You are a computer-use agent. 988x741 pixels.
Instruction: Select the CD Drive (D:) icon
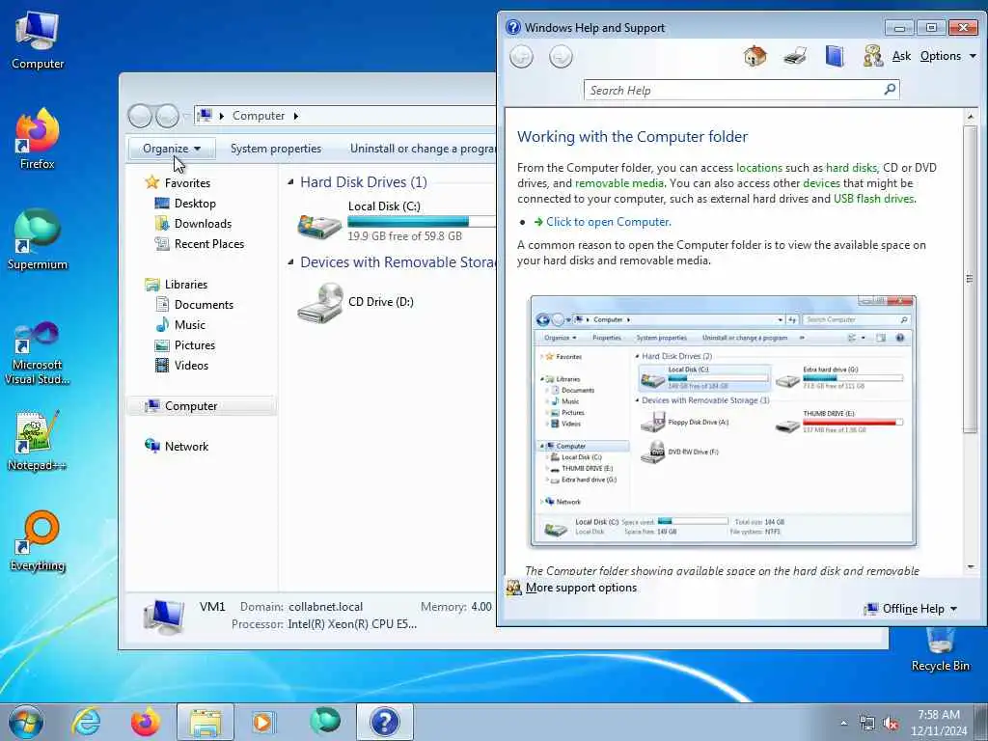point(320,303)
